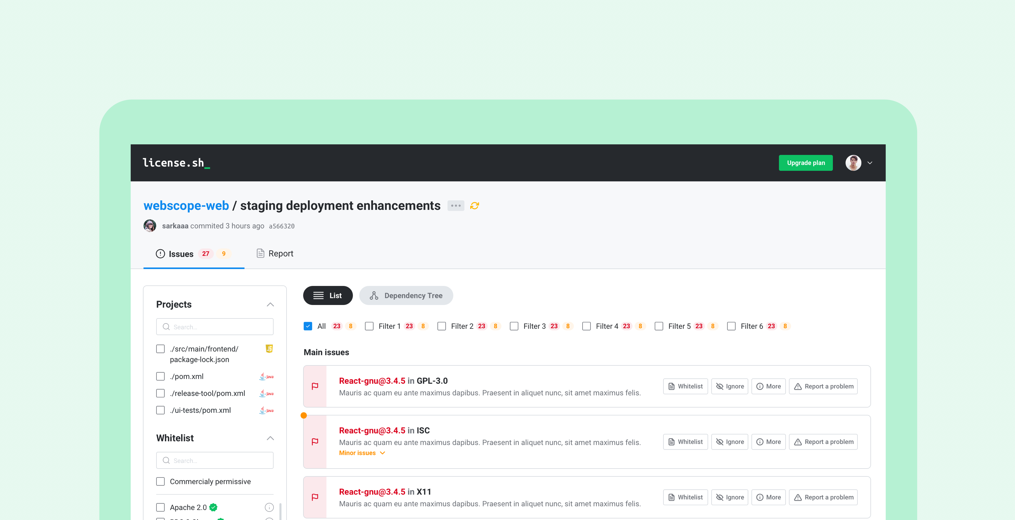This screenshot has height=520, width=1015.
Task: Check ./src/main/frontend/package-lock.json project
Action: pyautogui.click(x=160, y=349)
